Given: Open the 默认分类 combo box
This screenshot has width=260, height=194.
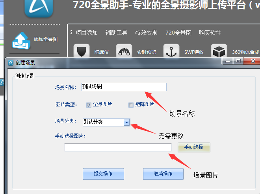Looking at the screenshot, I should coord(106,122).
